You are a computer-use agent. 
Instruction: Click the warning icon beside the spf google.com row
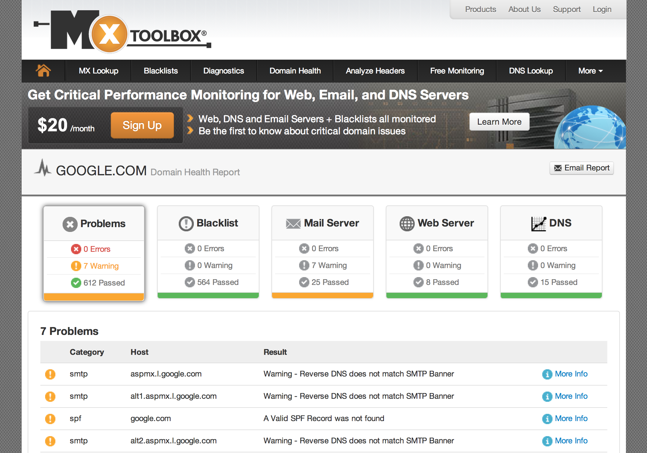[50, 419]
